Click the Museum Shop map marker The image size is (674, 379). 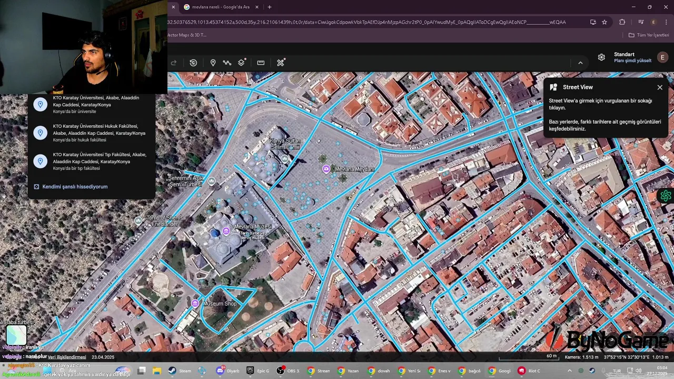point(195,304)
